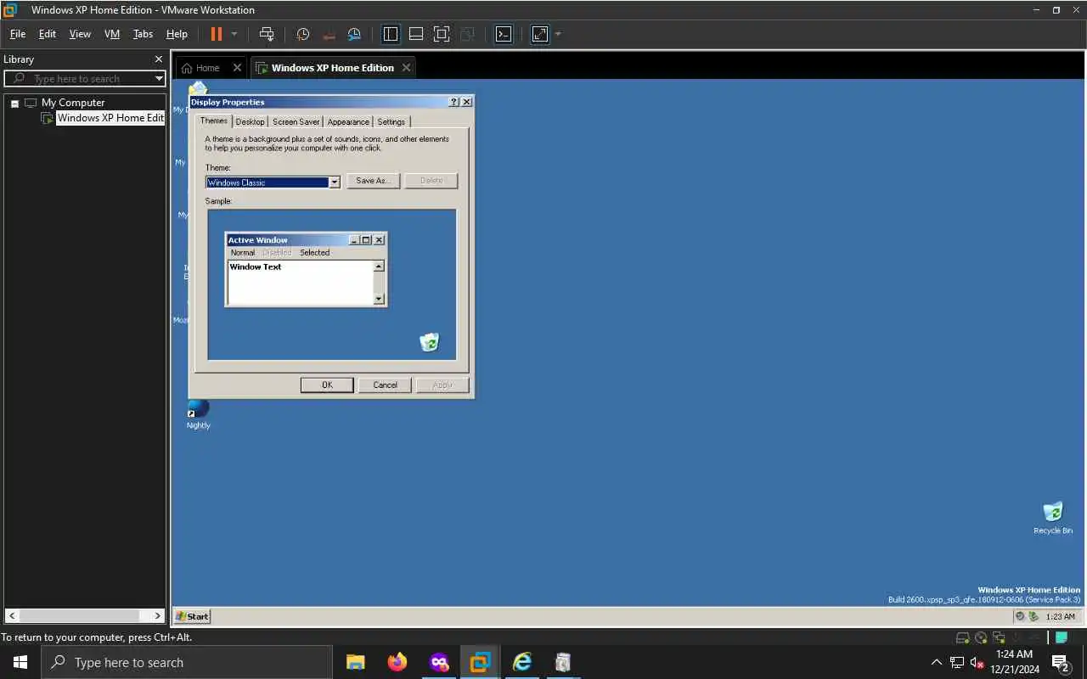
Task: Click the Display Properties help question mark
Action: pos(453,102)
